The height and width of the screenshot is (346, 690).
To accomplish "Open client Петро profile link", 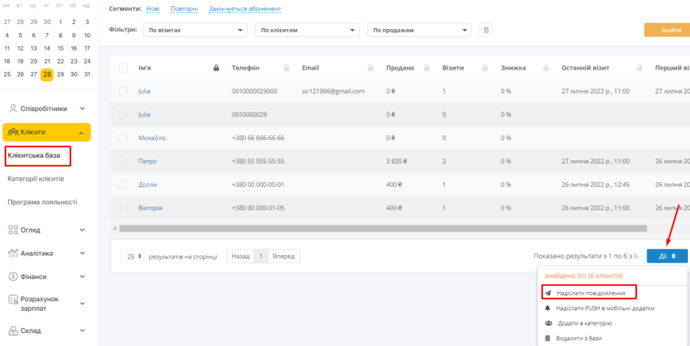I will point(148,161).
